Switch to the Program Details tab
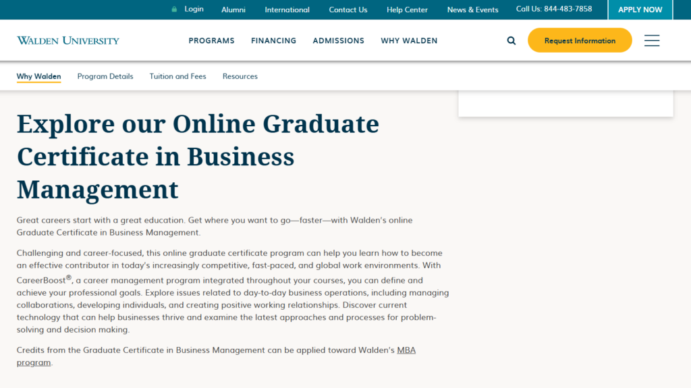 coord(105,76)
